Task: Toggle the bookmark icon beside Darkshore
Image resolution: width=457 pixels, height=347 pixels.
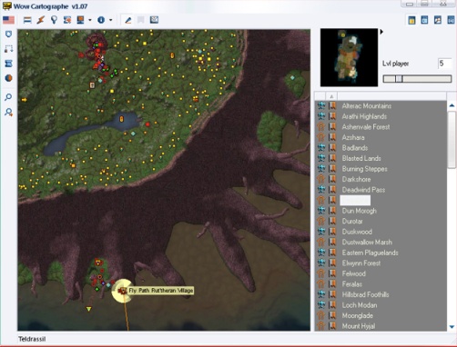Action: [332, 179]
